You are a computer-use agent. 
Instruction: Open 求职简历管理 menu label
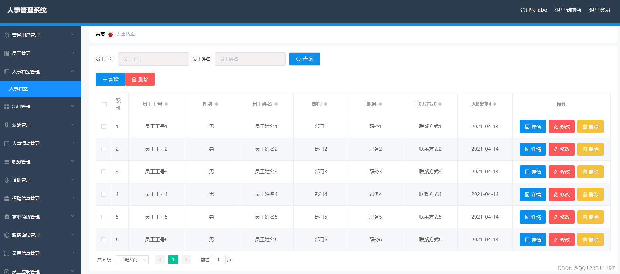click(x=26, y=217)
